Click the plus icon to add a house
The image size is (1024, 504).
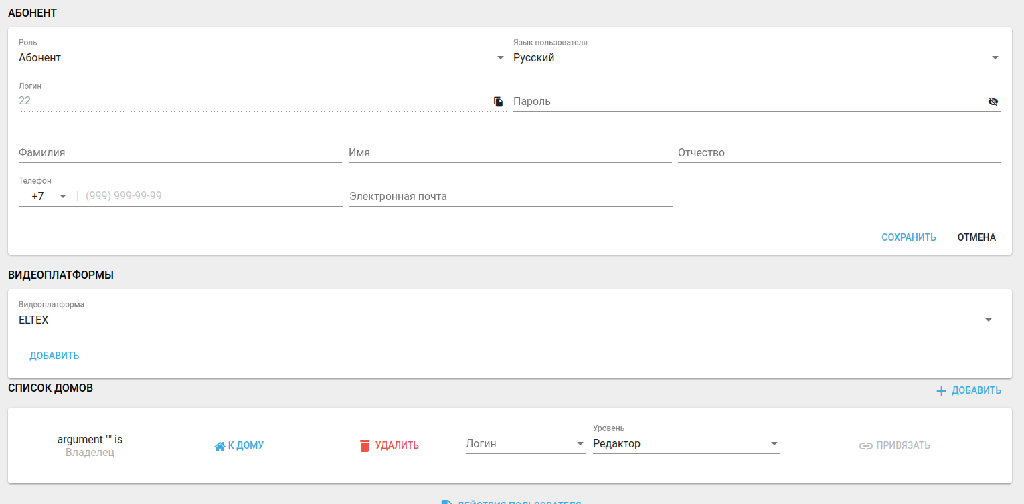(x=941, y=391)
